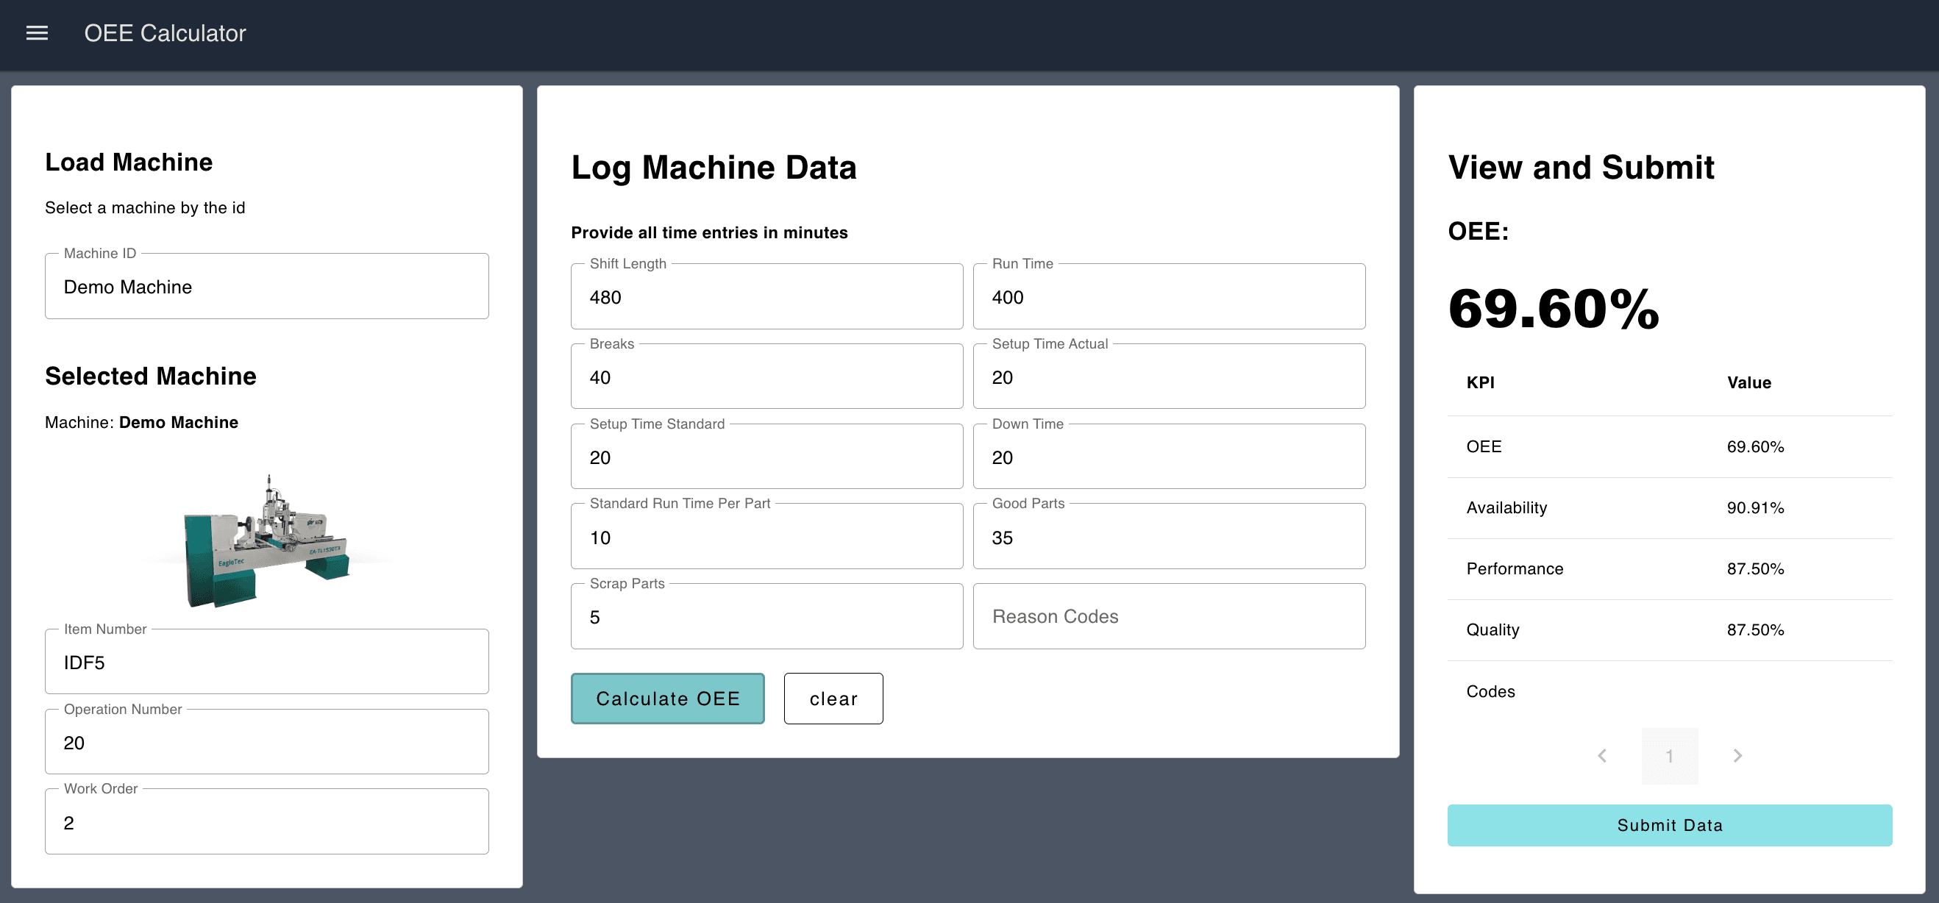Submit the machine data

click(1670, 825)
